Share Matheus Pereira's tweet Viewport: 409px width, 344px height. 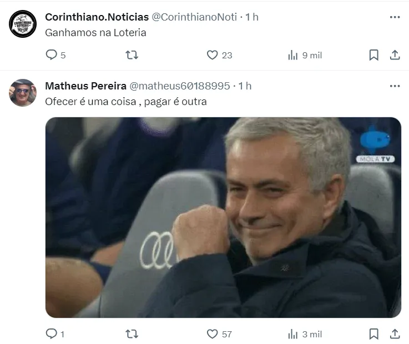395,334
